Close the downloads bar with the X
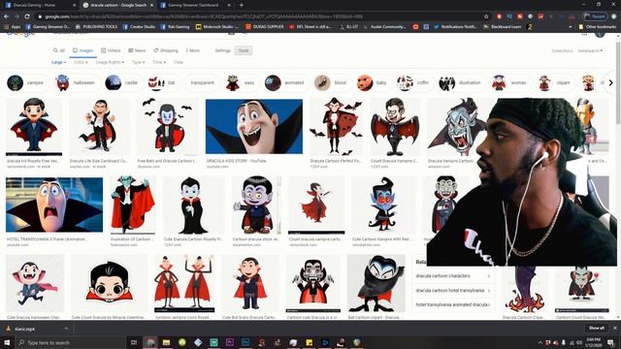 point(615,328)
